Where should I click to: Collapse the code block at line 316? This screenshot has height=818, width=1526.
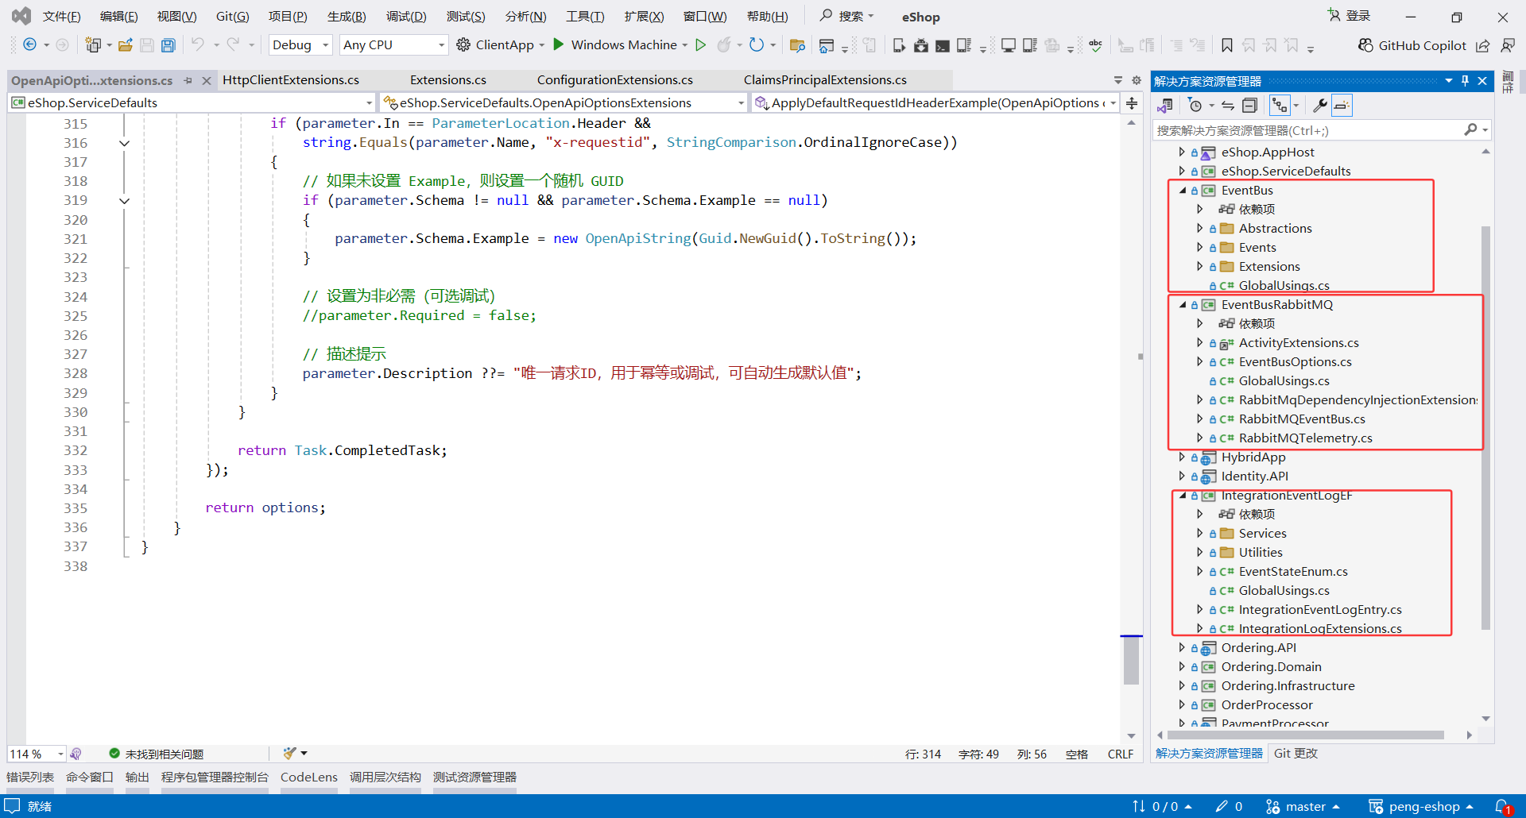(124, 143)
